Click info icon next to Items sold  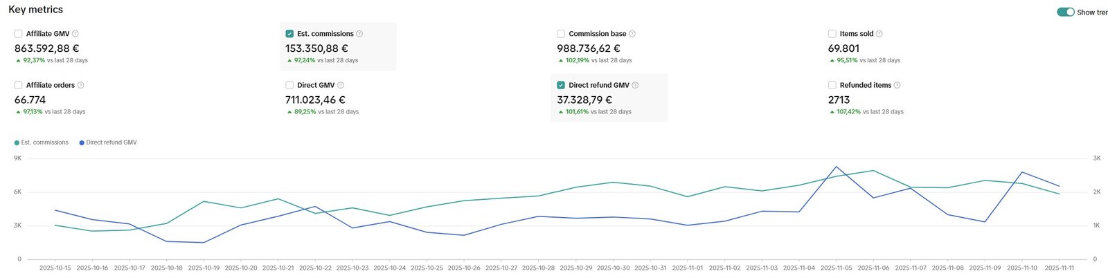[879, 34]
